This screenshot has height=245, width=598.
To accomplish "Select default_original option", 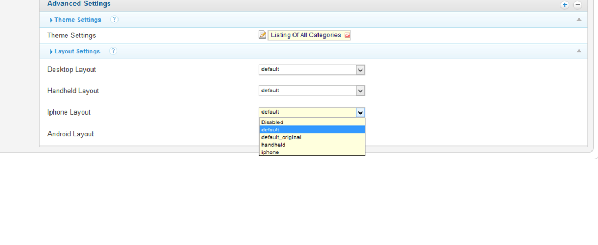I will tap(312, 137).
